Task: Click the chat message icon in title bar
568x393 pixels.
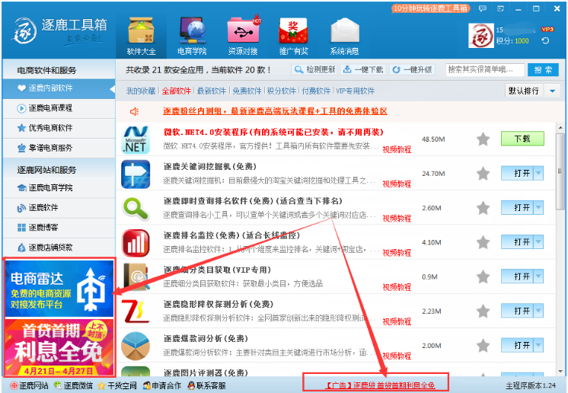Action: (x=483, y=8)
